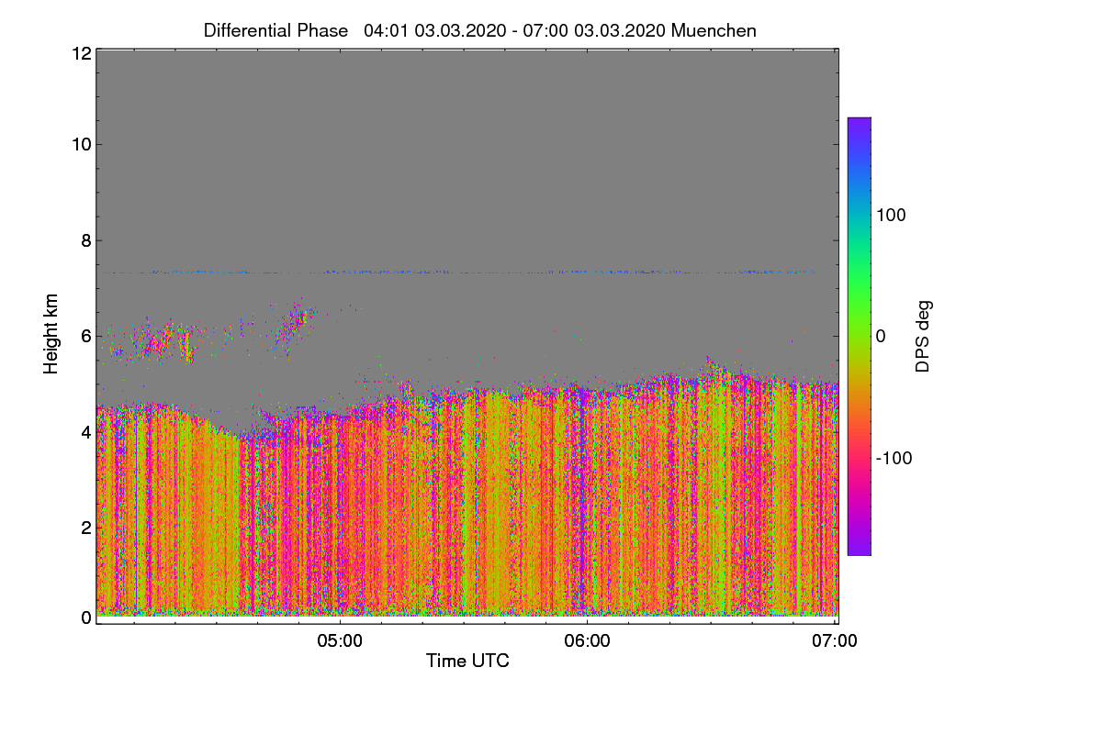Viewport: 1102px width, 734px height.
Task: Click the 6 km height tick label
Action: pyautogui.click(x=85, y=336)
